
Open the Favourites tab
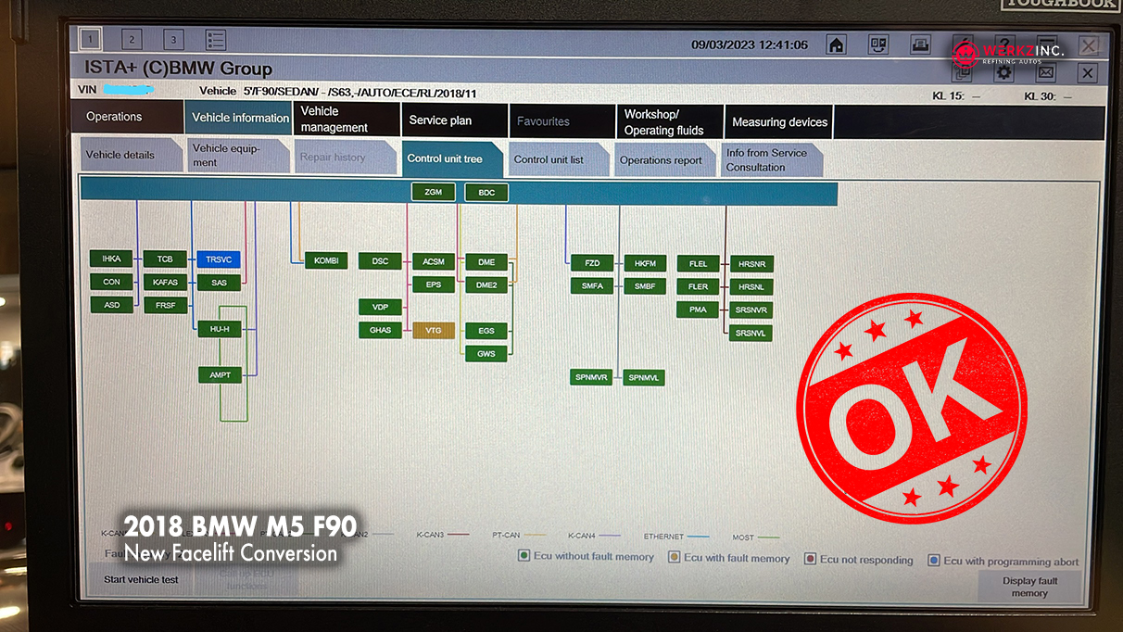point(561,121)
